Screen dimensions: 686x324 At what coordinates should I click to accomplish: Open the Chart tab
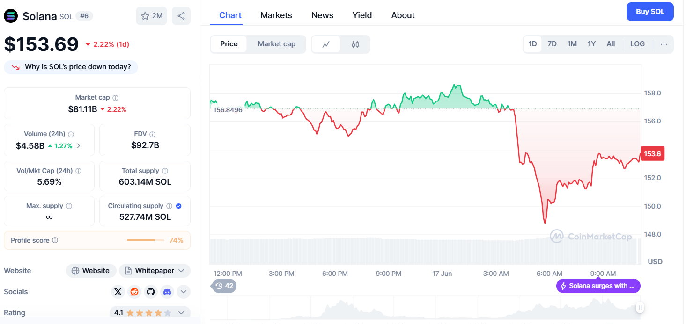point(230,15)
